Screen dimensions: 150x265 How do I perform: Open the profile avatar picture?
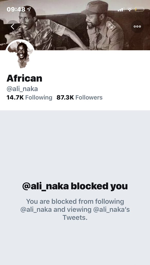point(20,54)
